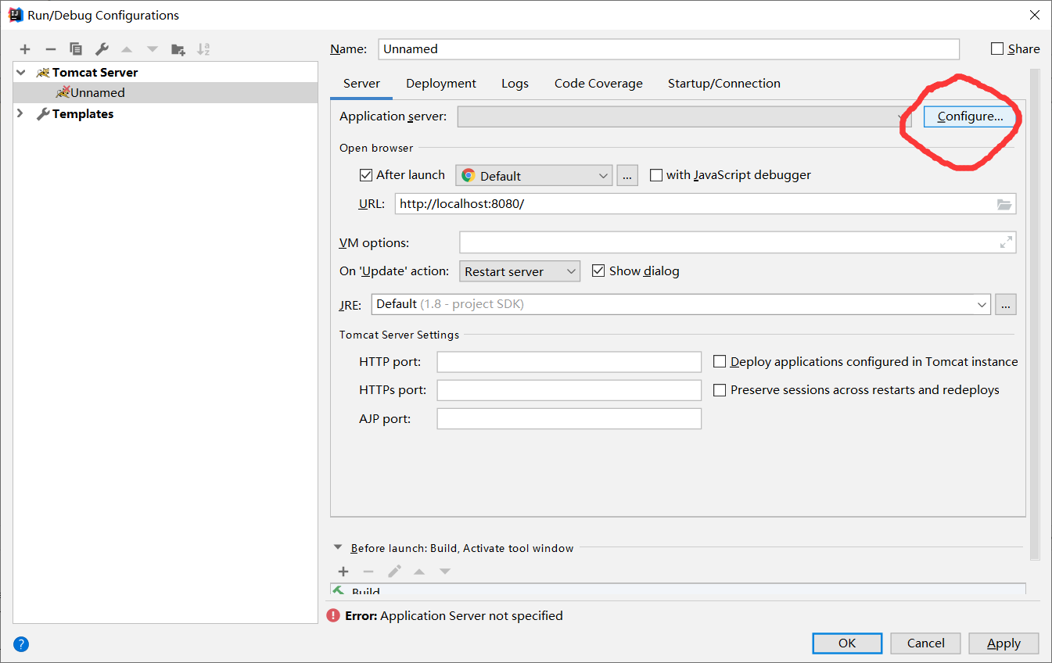This screenshot has width=1052, height=663.
Task: Open the Startup/Connection tab
Action: [x=724, y=84]
